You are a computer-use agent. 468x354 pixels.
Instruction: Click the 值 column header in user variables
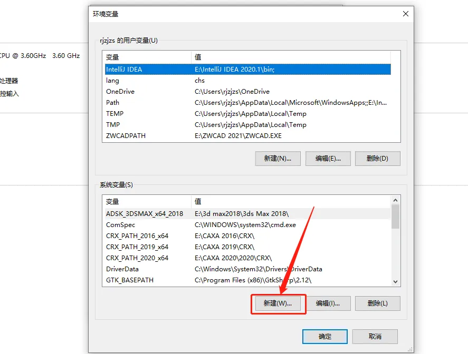291,57
